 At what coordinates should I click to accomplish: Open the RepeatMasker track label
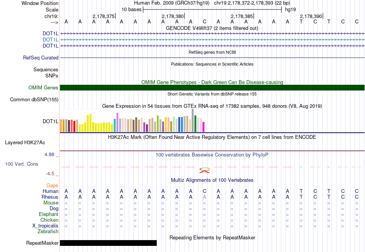(42, 243)
